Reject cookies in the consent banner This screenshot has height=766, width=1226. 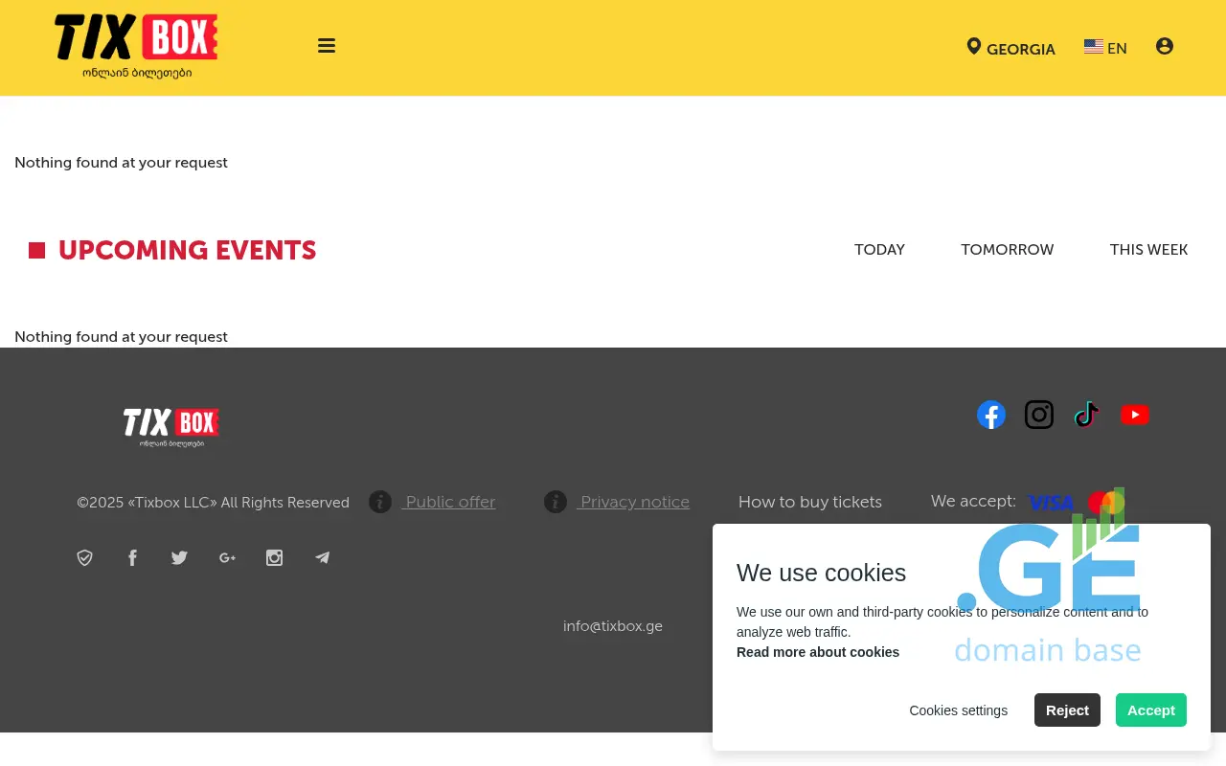tap(1067, 710)
